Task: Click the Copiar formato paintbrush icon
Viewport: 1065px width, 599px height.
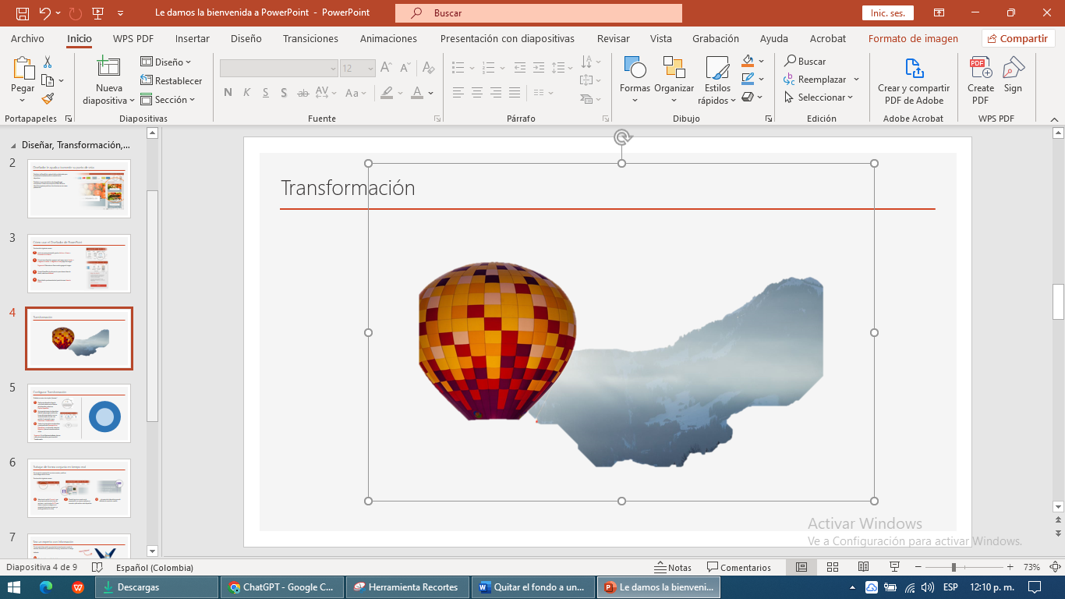Action: (48, 99)
